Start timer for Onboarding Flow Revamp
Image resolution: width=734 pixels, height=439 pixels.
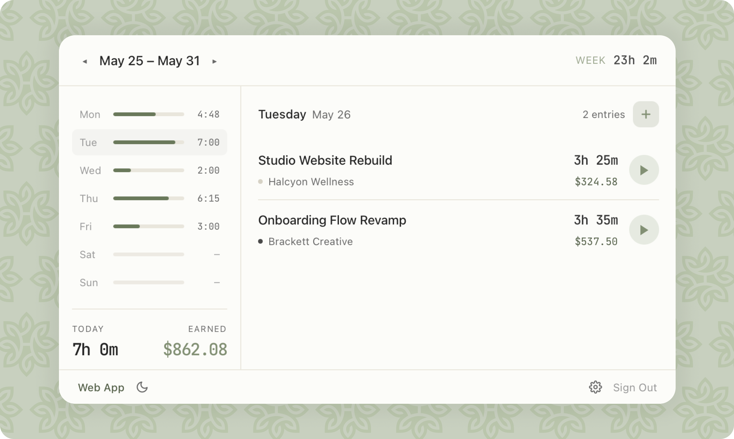(x=644, y=230)
